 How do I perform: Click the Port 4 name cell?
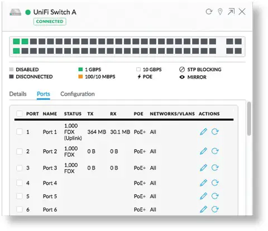(x=50, y=183)
